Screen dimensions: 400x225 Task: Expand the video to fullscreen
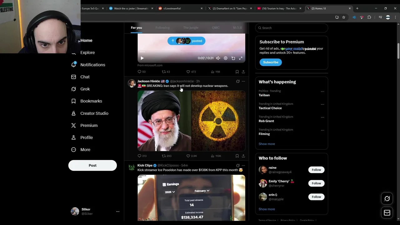(241, 58)
